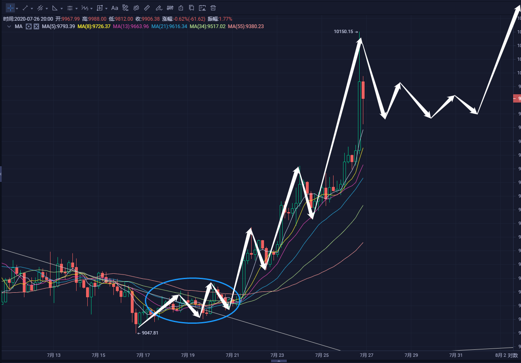Click the lock drawings icon
The image size is (521, 363).
click(180, 8)
